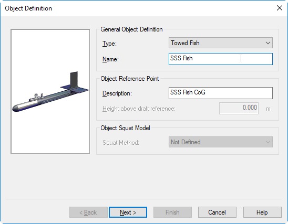This screenshot has height=224, width=288.
Task: Click the Squat Method label
Action: point(121,143)
